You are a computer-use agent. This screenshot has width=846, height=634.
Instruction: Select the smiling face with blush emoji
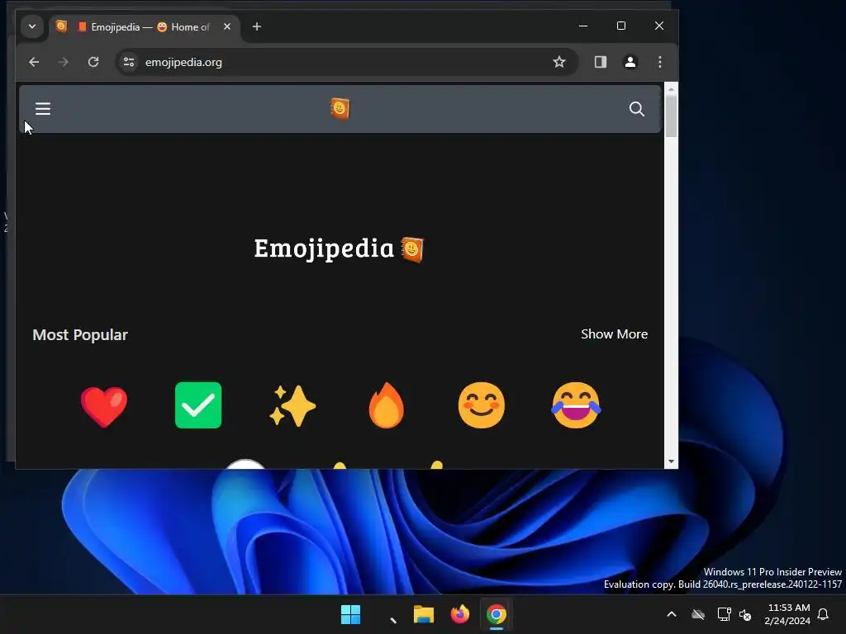pyautogui.click(x=482, y=405)
